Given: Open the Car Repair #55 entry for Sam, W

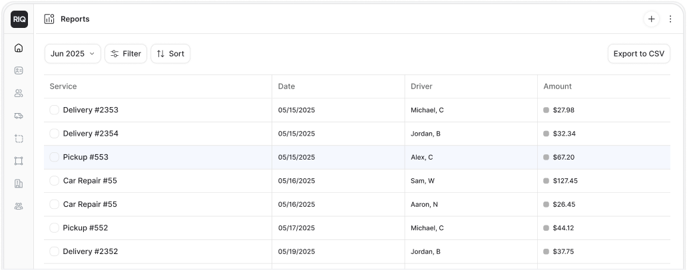Looking at the screenshot, I should (x=90, y=181).
